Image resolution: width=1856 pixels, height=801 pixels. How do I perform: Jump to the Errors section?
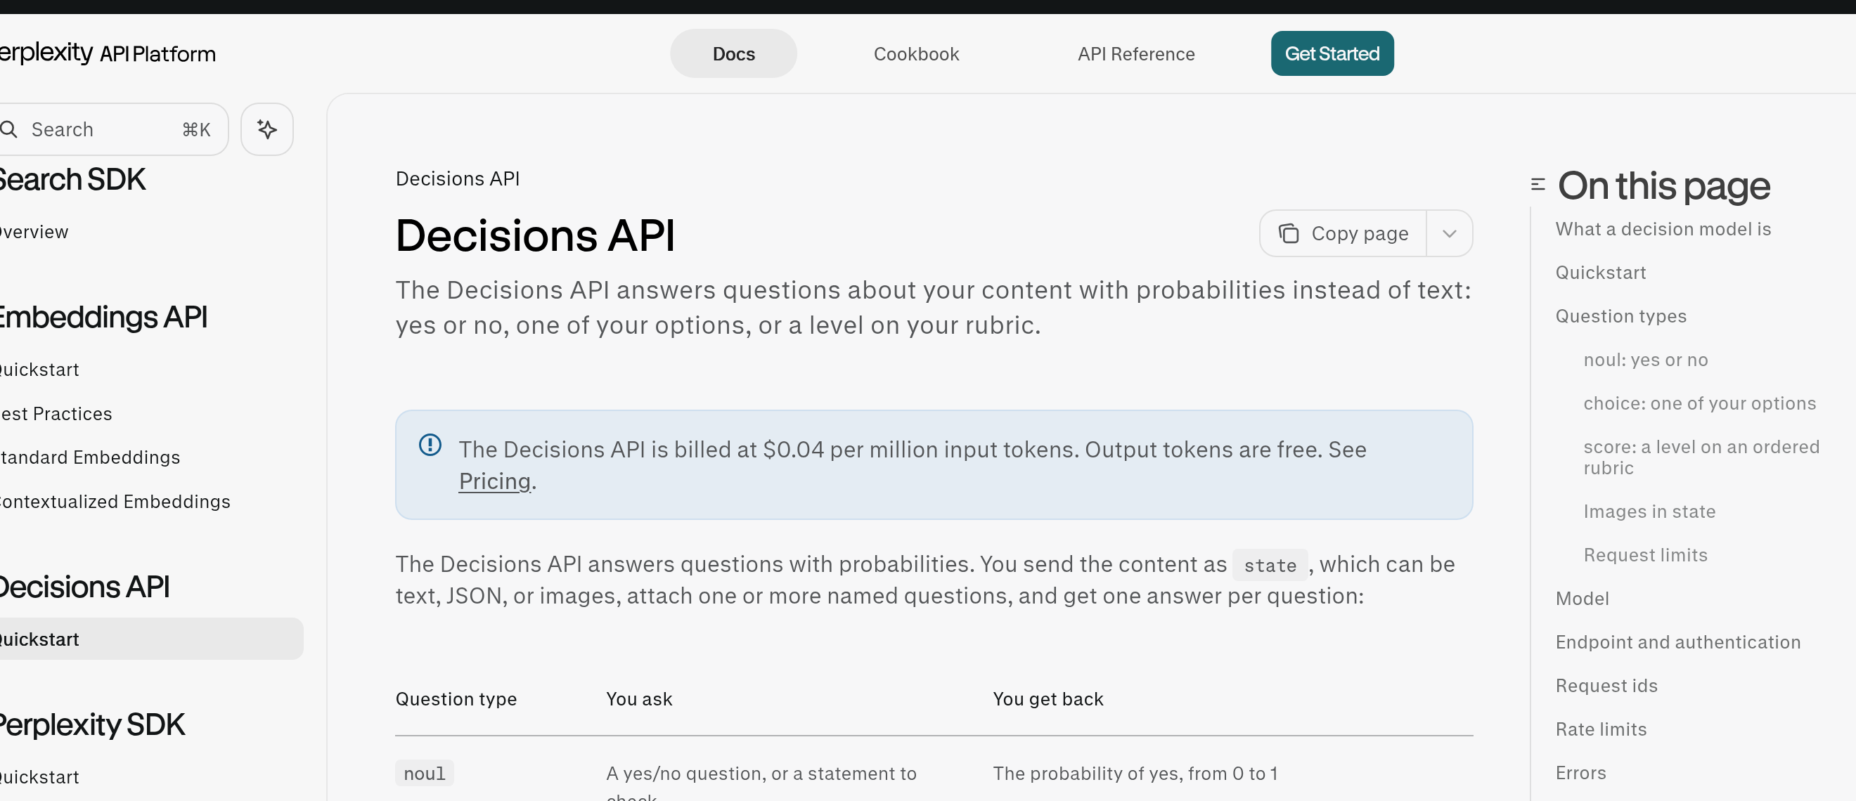point(1580,773)
